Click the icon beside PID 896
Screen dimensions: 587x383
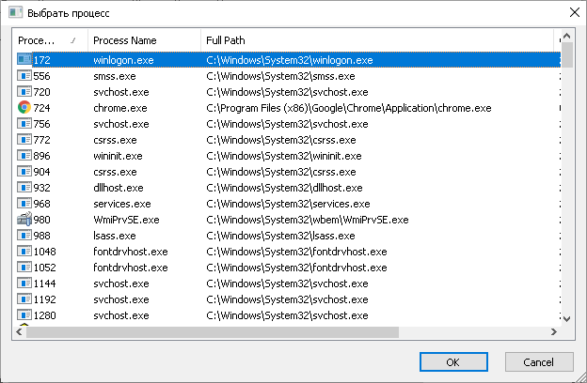click(x=24, y=156)
